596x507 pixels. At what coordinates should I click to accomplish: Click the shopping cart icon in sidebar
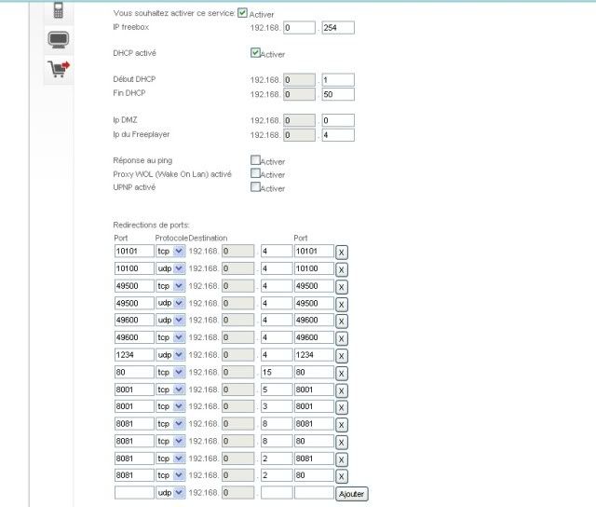pos(58,69)
